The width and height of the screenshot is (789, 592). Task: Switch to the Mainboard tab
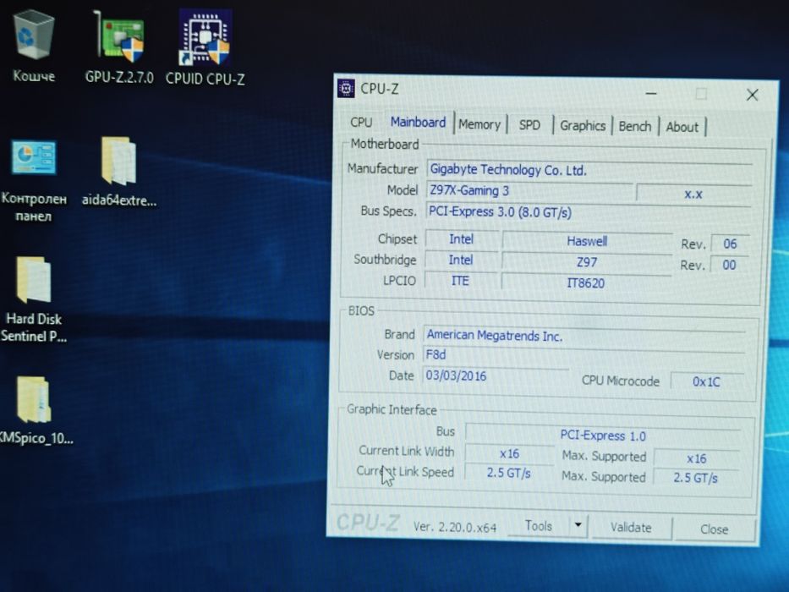[418, 123]
